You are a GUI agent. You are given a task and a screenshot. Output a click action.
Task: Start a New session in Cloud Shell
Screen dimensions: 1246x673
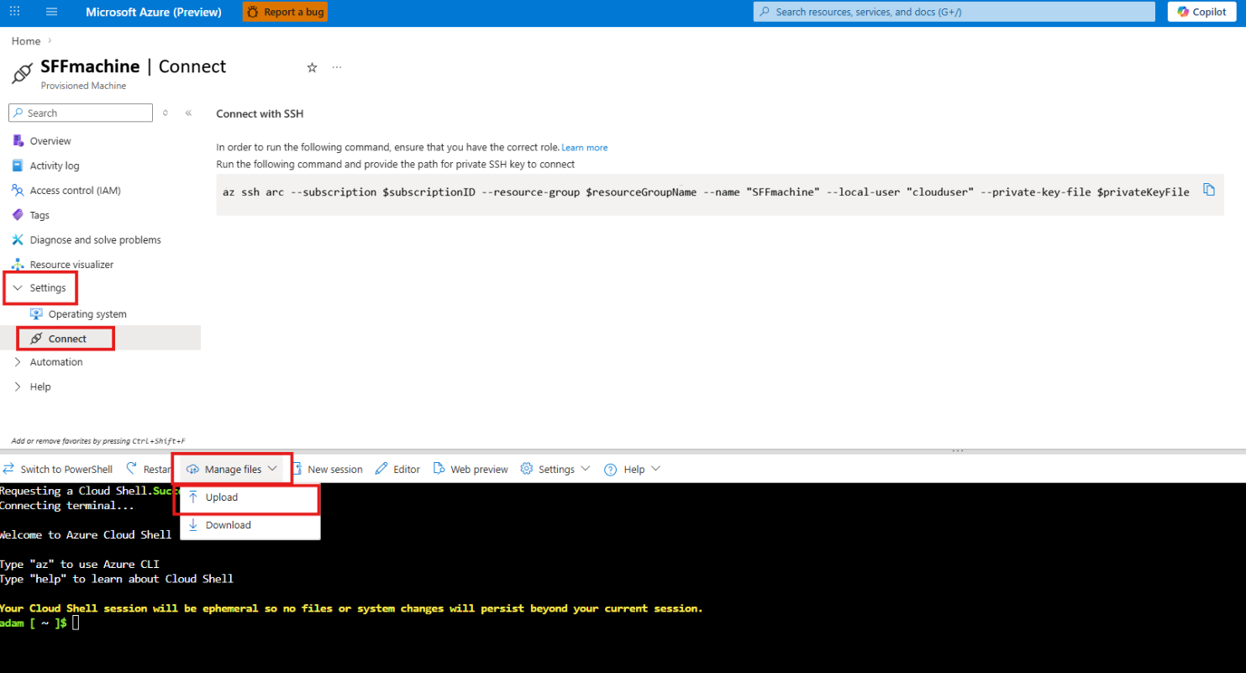pos(327,469)
